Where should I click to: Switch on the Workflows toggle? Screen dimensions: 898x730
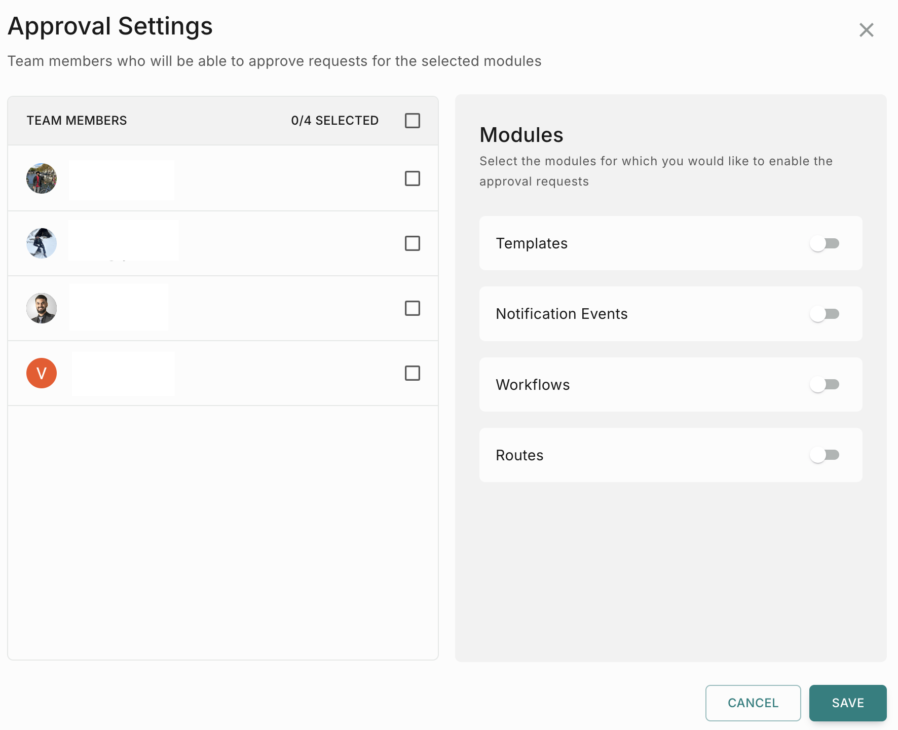[825, 385]
